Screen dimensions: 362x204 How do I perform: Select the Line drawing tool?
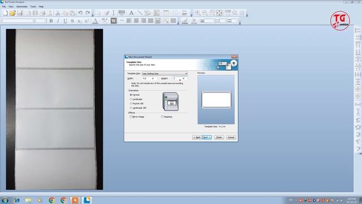coord(140,13)
